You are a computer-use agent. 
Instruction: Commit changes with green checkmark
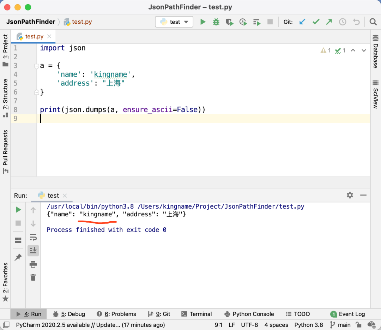coord(316,22)
